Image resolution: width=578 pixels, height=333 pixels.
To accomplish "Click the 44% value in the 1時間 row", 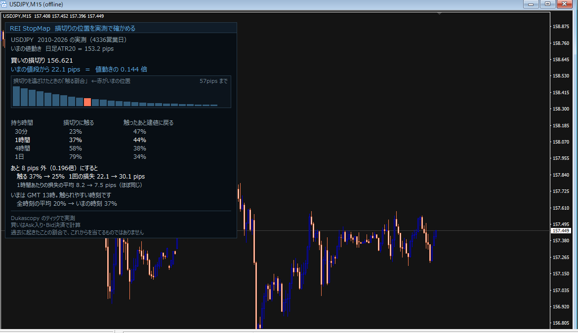I will 140,140.
